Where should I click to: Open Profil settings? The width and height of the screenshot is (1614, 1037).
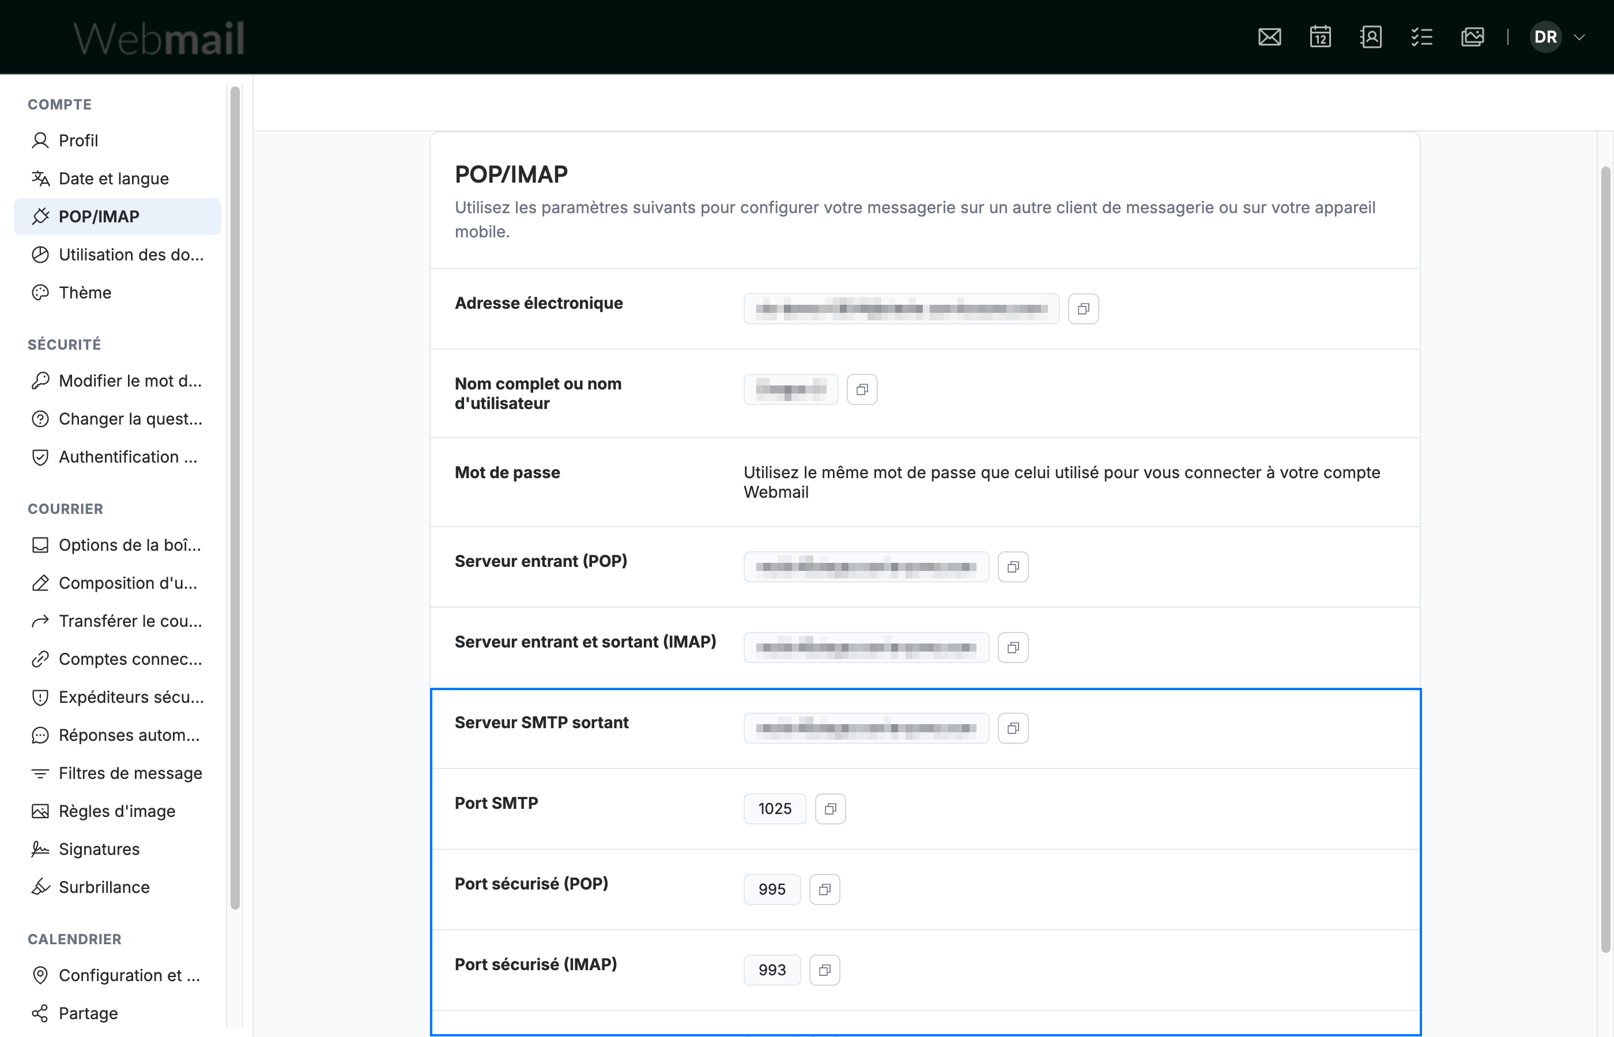(x=117, y=141)
